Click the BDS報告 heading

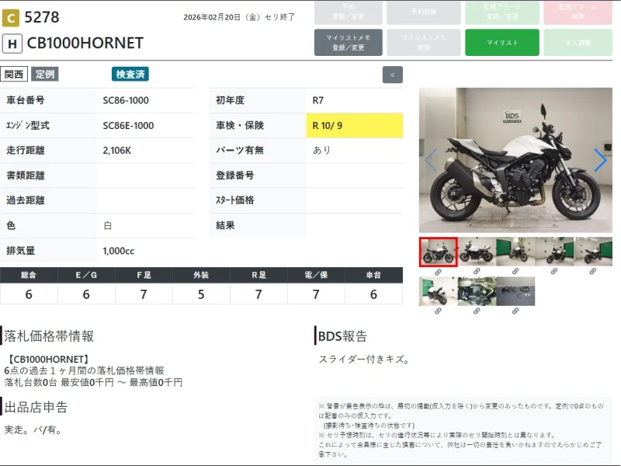pyautogui.click(x=342, y=336)
